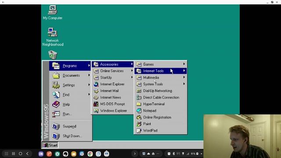This screenshot has width=281, height=158.
Task: Tap the Android home circle button
Action: tap(21, 154)
